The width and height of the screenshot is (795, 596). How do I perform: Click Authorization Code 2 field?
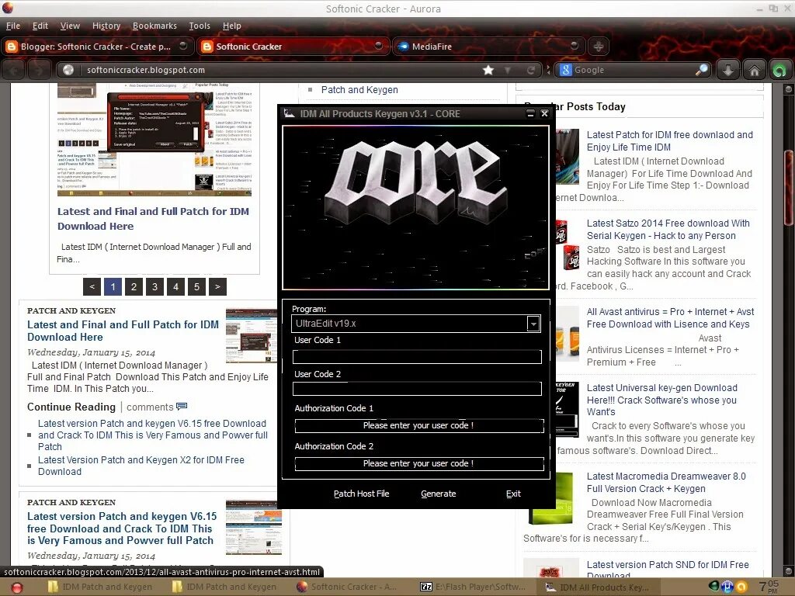click(x=418, y=464)
